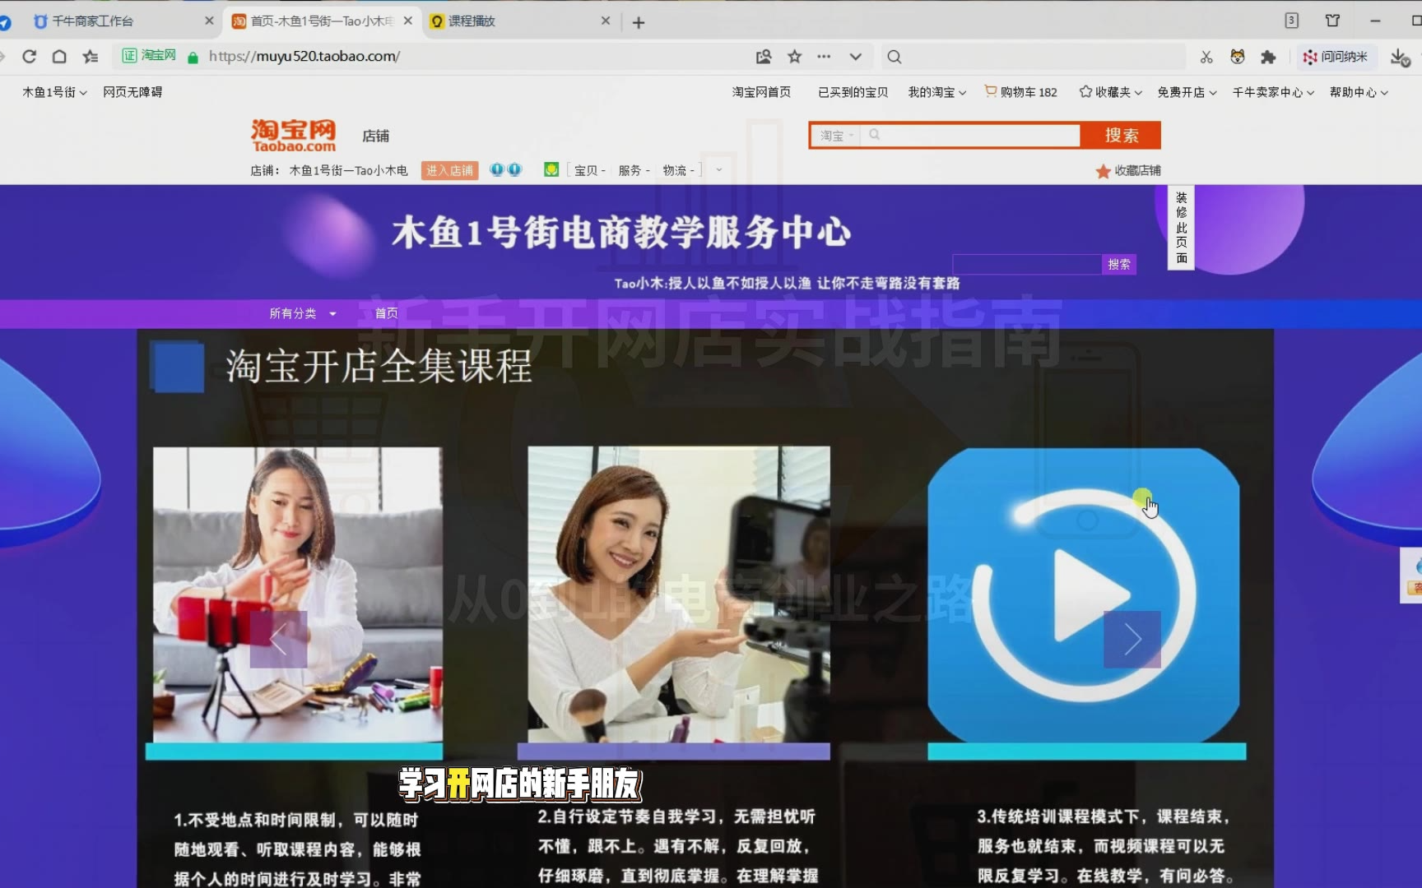This screenshot has height=888, width=1422.
Task: Expand the address bar history chevron
Action: tap(856, 57)
